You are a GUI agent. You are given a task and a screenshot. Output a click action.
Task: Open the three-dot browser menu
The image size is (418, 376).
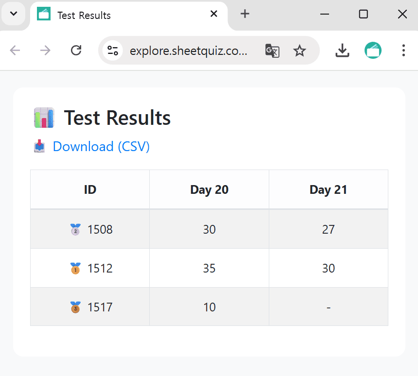pos(404,51)
